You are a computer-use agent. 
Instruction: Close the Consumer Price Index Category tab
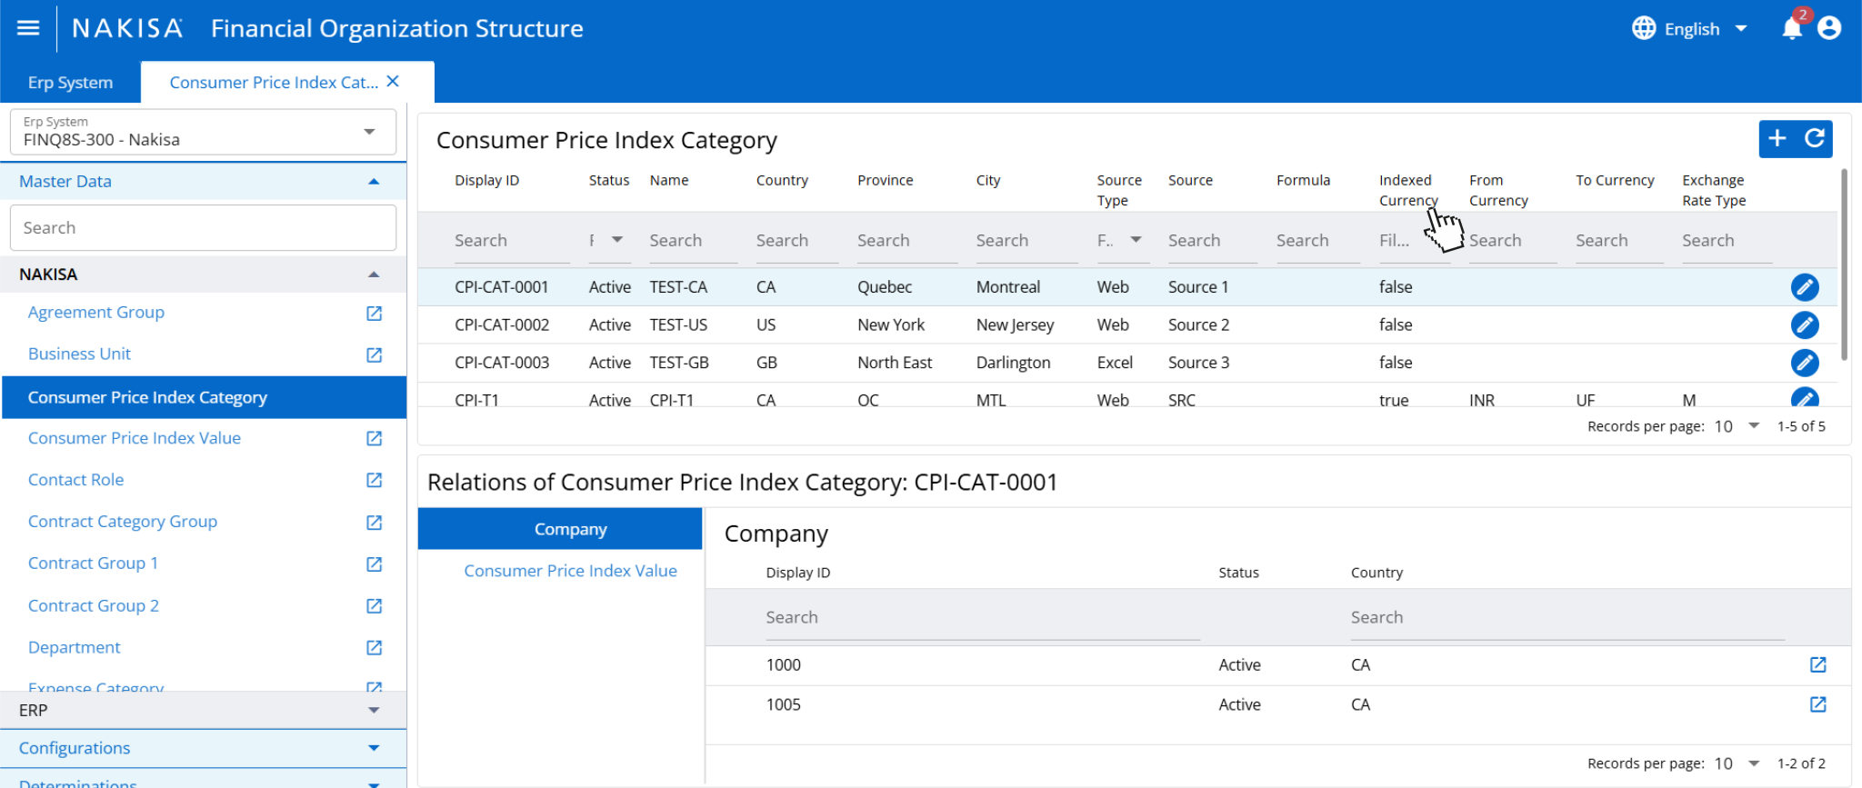[x=393, y=82]
